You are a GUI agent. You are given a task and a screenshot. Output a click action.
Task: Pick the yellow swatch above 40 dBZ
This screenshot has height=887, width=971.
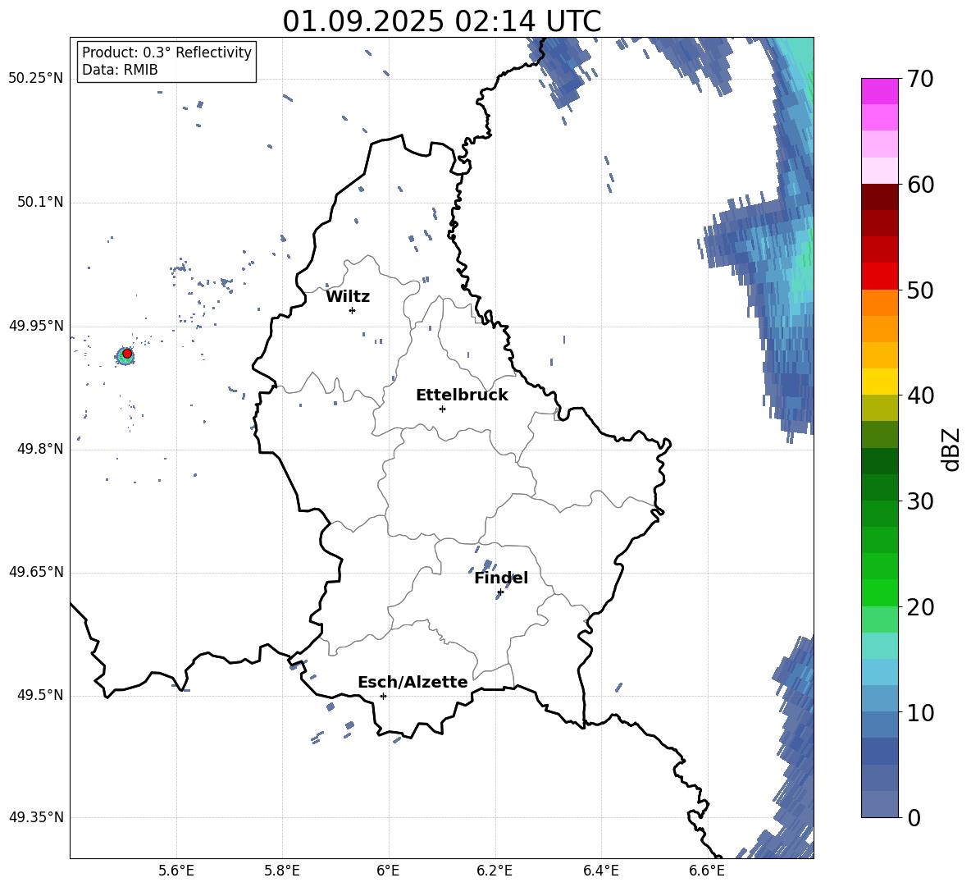(879, 382)
